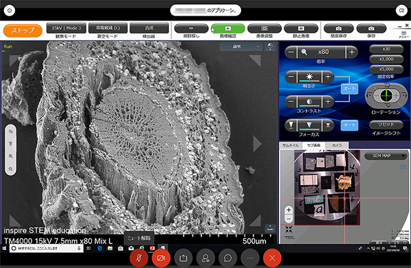Open the 15kV Mode 3 observation mode selector
The height and width of the screenshot is (268, 411).
pyautogui.click(x=66, y=28)
